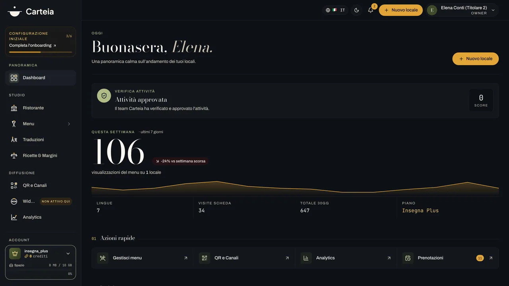Click the Carteia logo icon

(x=15, y=11)
